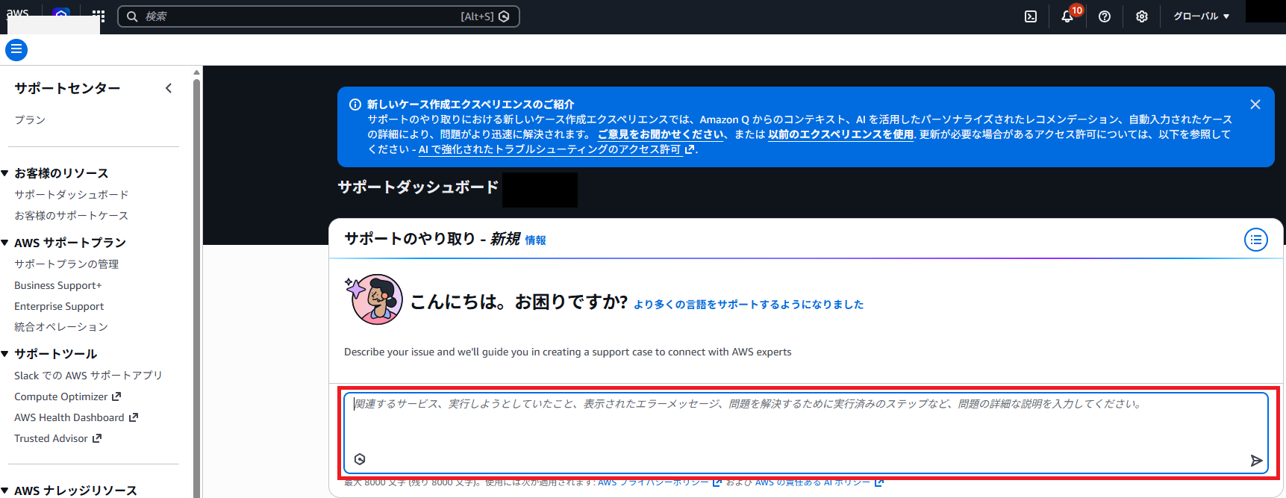Click the blue hamburger navigation menu button
The width and height of the screenshot is (1286, 498).
coord(16,50)
